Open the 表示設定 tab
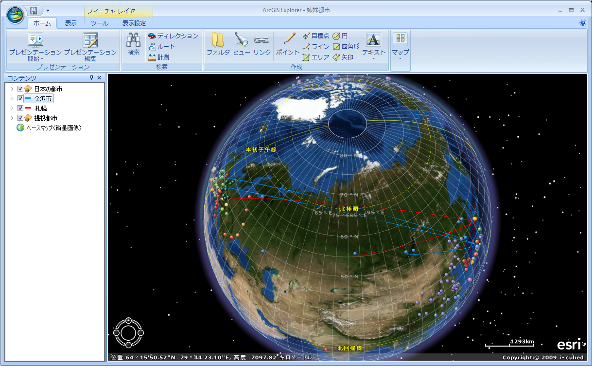The width and height of the screenshot is (594, 368). point(134,23)
